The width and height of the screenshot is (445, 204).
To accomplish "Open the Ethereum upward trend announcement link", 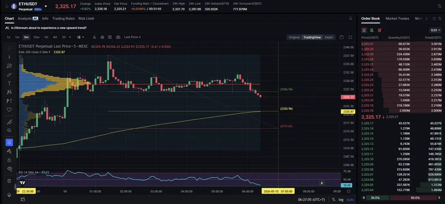I will (x=49, y=28).
